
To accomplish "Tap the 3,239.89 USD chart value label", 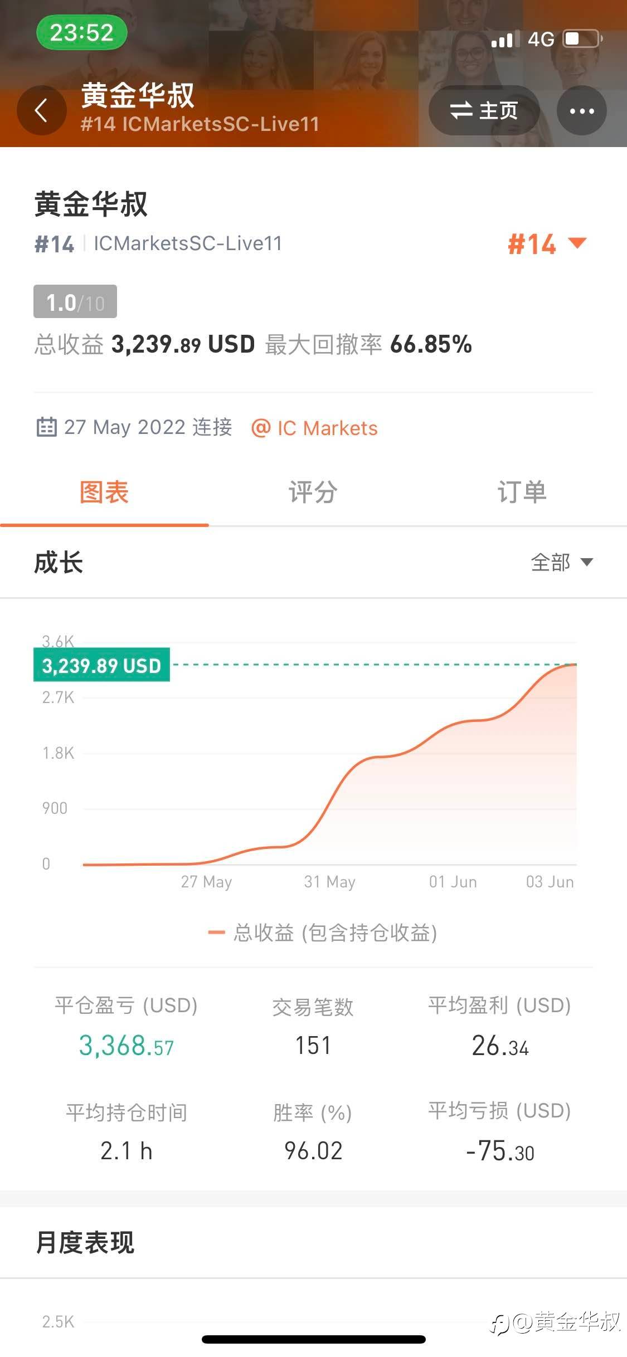I will point(101,665).
